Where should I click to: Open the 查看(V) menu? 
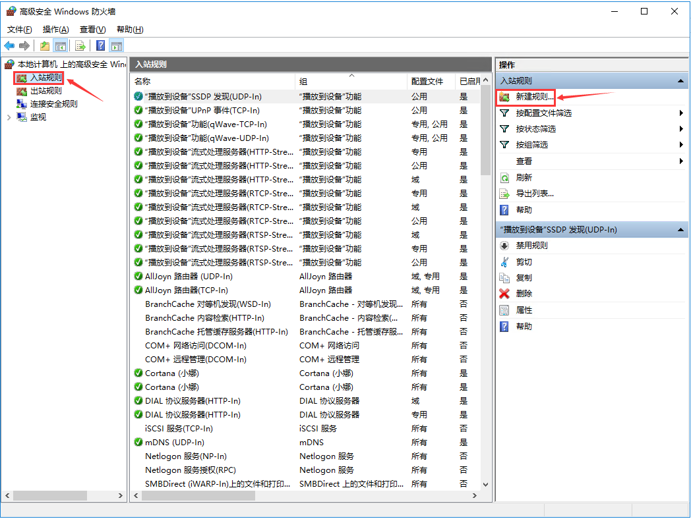[92, 30]
